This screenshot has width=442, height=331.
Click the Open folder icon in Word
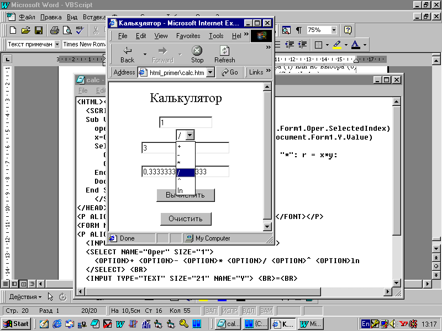pyautogui.click(x=25, y=30)
